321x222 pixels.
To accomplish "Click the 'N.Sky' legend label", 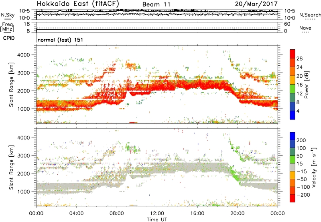I will coord(8,15).
